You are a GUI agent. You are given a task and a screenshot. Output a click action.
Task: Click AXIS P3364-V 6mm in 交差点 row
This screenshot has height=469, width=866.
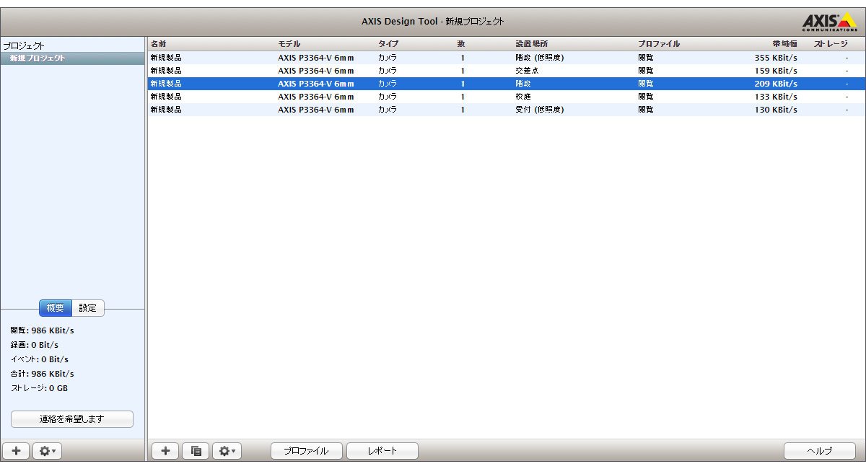pos(316,71)
